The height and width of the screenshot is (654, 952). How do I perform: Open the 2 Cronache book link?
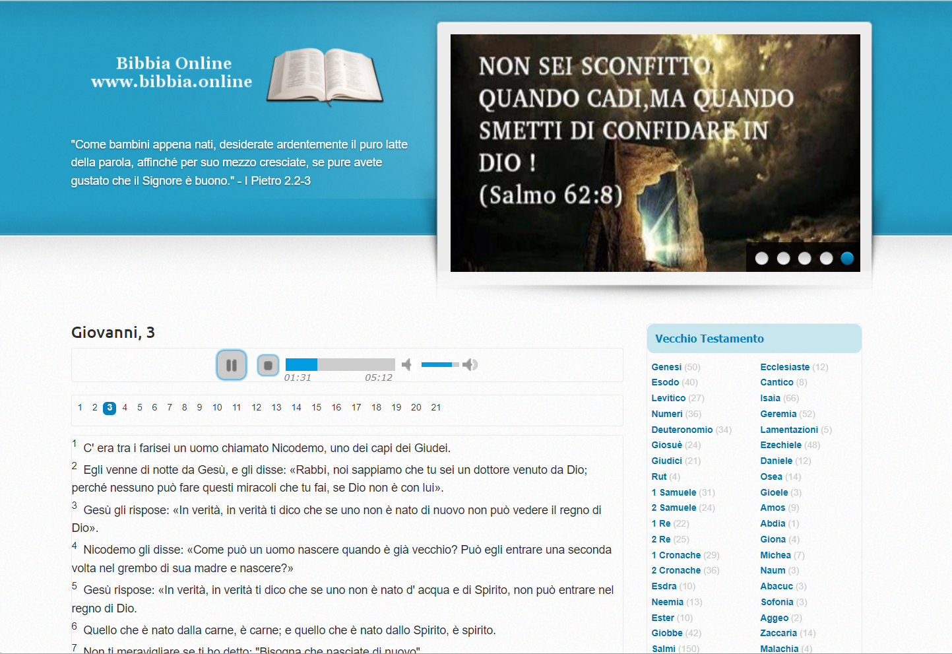click(x=676, y=570)
